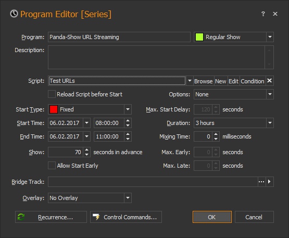The width and height of the screenshot is (289, 238).
Task: Click into the Description text area
Action: tap(156, 57)
